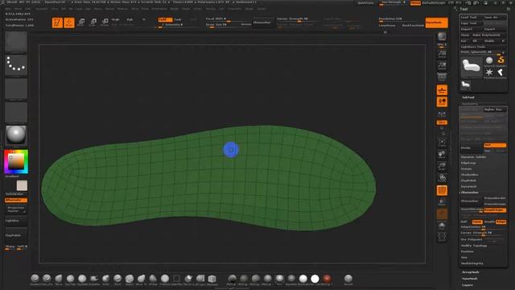515x290 pixels.
Task: Toggle Adapt option in ZRemesher
Action: pos(501,222)
